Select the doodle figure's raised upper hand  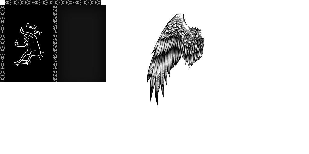click(x=21, y=29)
